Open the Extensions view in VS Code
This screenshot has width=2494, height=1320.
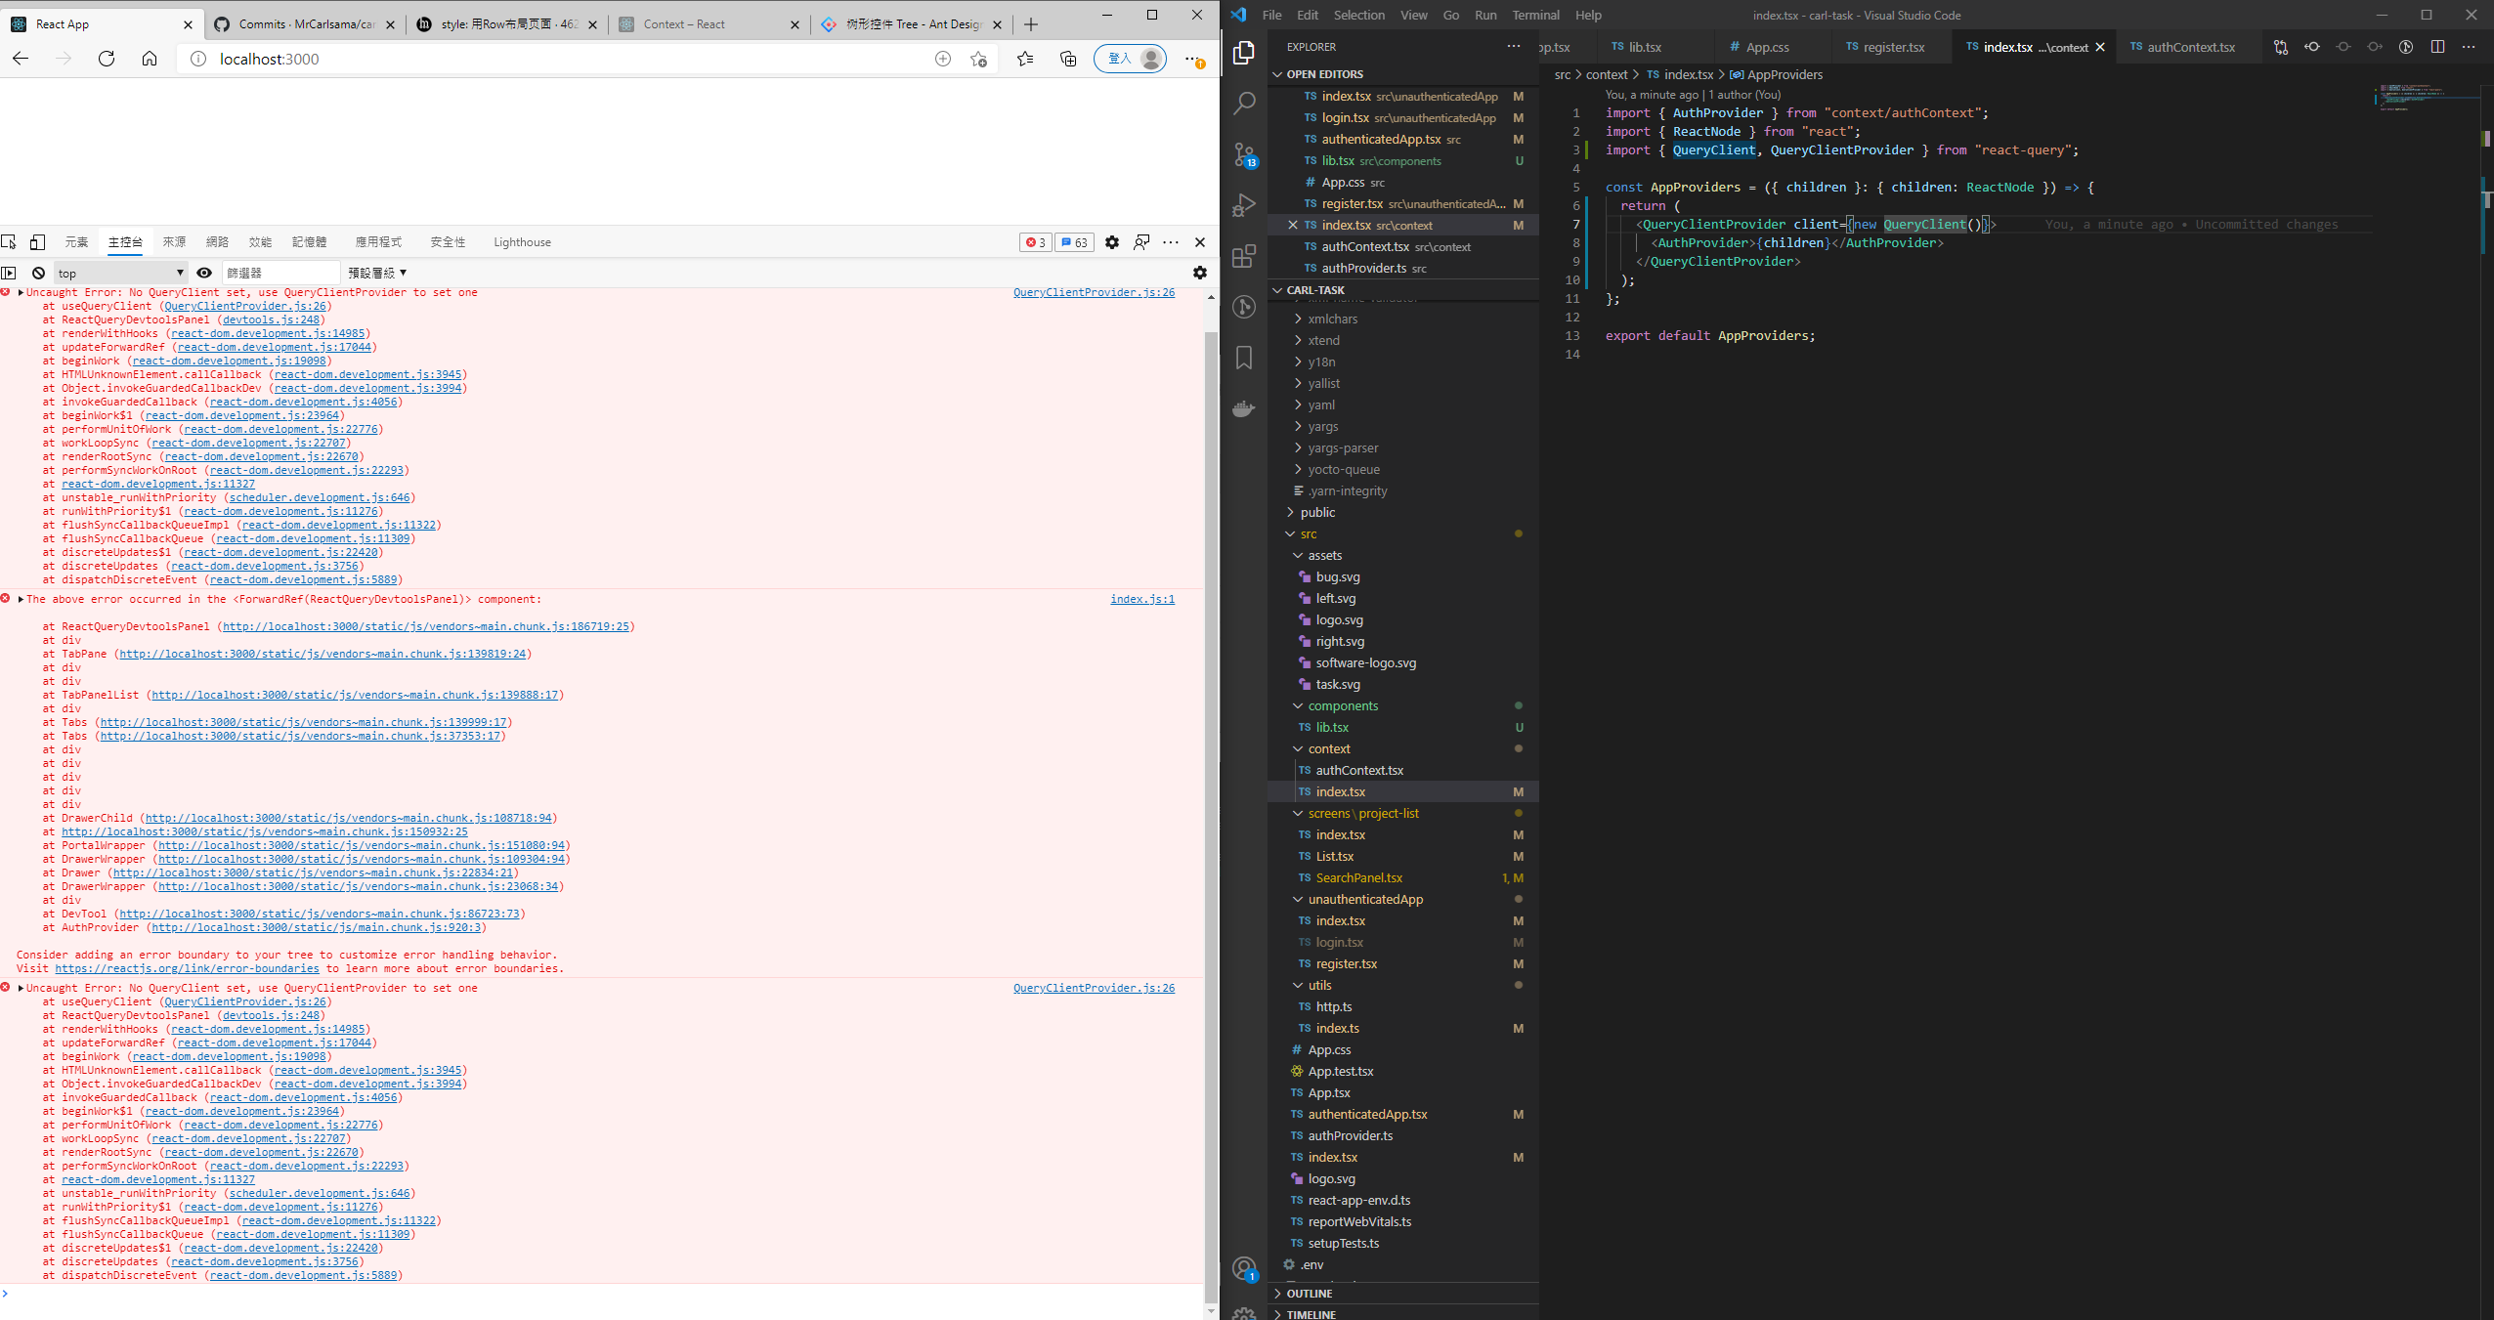[x=1244, y=256]
